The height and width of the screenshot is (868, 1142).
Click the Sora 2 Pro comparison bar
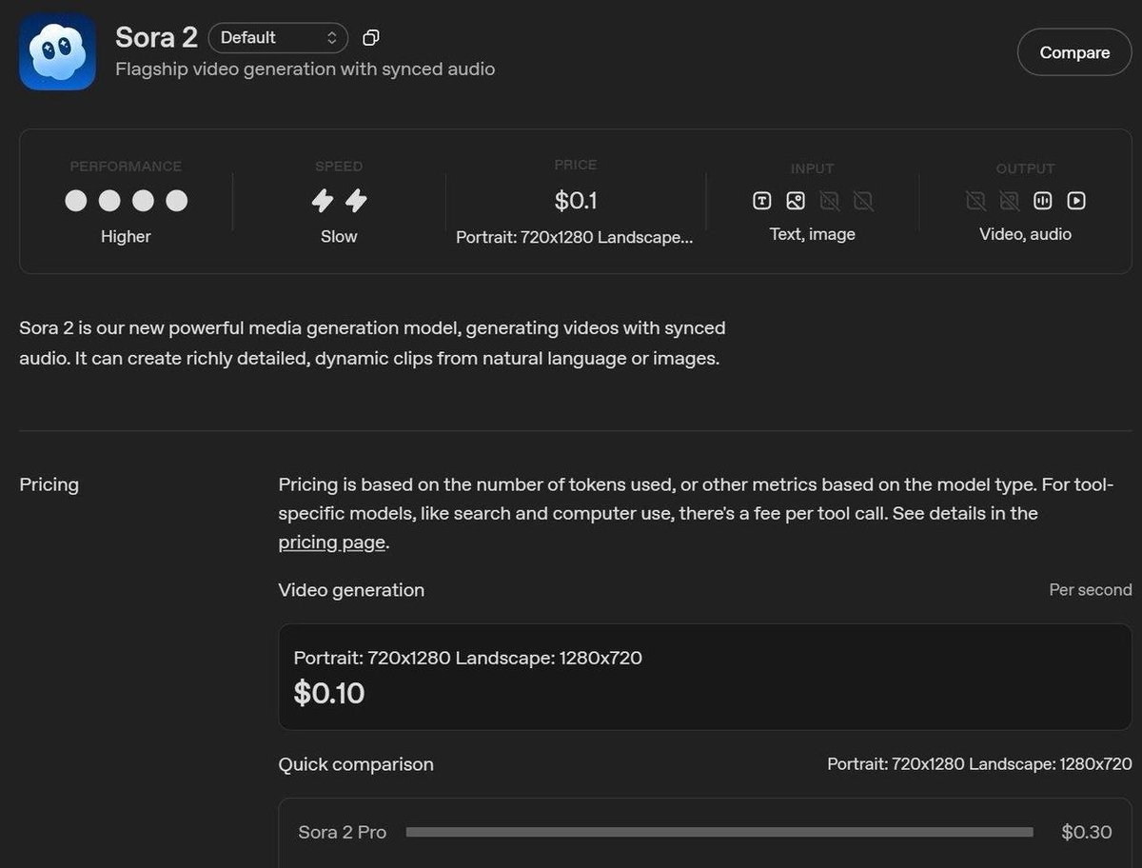719,832
